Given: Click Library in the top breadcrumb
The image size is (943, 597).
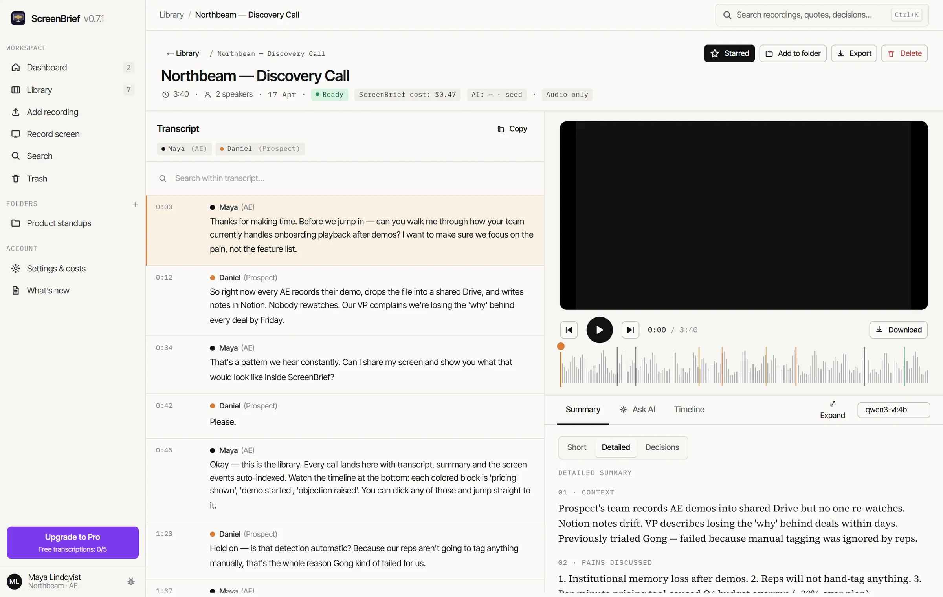Looking at the screenshot, I should tap(172, 15).
